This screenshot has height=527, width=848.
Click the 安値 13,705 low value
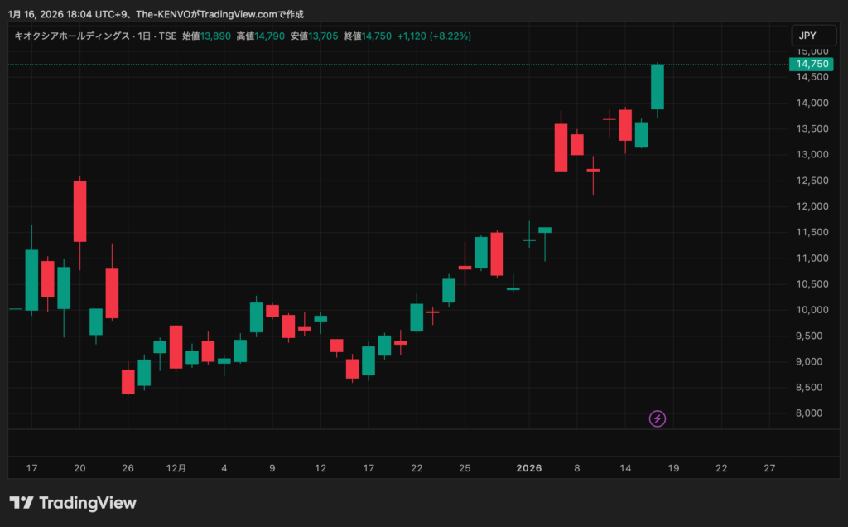[x=315, y=36]
